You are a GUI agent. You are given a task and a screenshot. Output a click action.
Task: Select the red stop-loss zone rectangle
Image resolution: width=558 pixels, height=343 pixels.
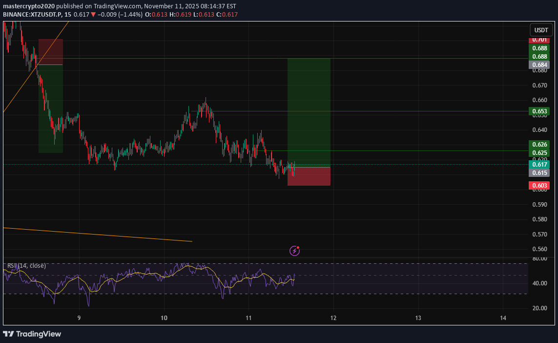[x=309, y=176]
